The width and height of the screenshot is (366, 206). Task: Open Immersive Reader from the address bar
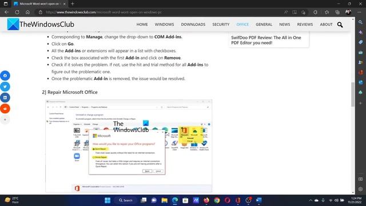click(295, 12)
